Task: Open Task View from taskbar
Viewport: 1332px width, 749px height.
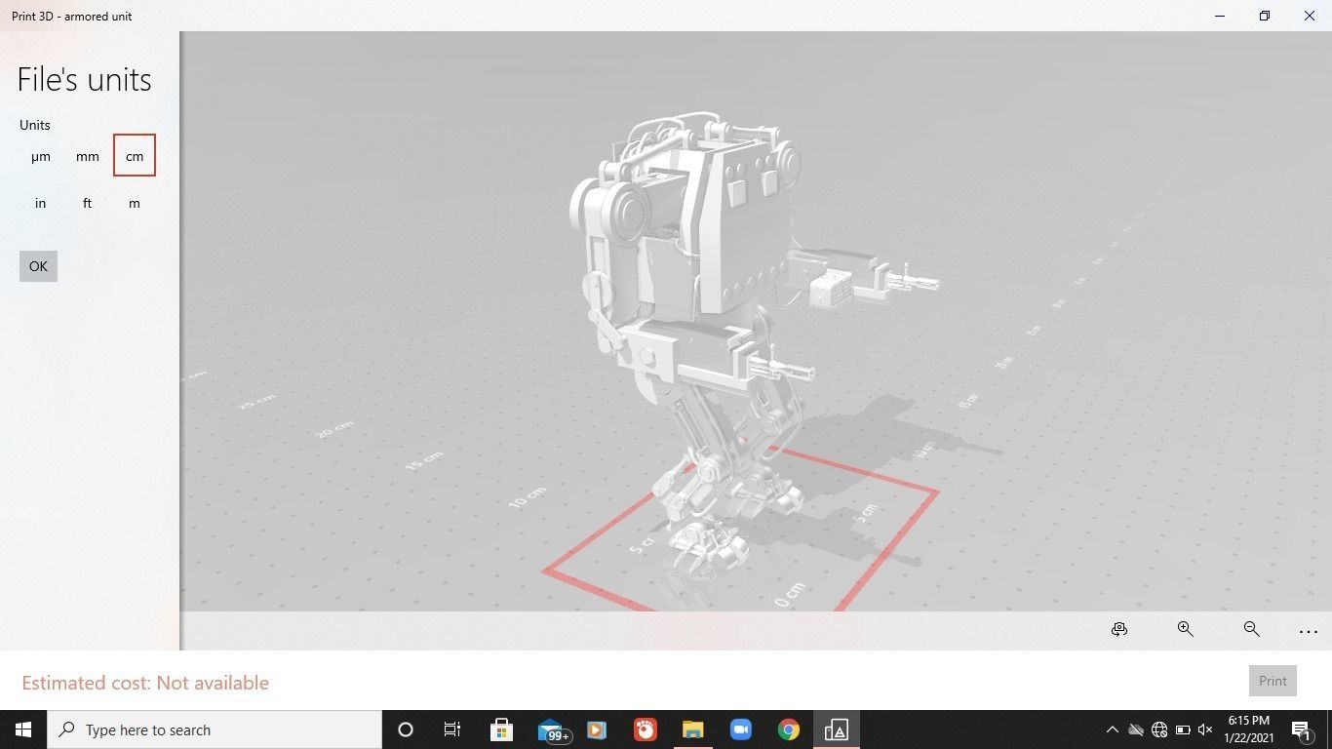Action: 452,729
